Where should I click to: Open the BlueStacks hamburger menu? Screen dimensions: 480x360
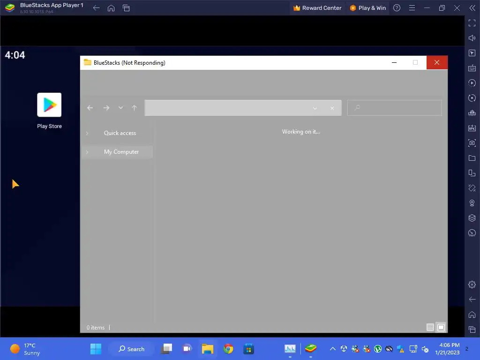pos(412,8)
